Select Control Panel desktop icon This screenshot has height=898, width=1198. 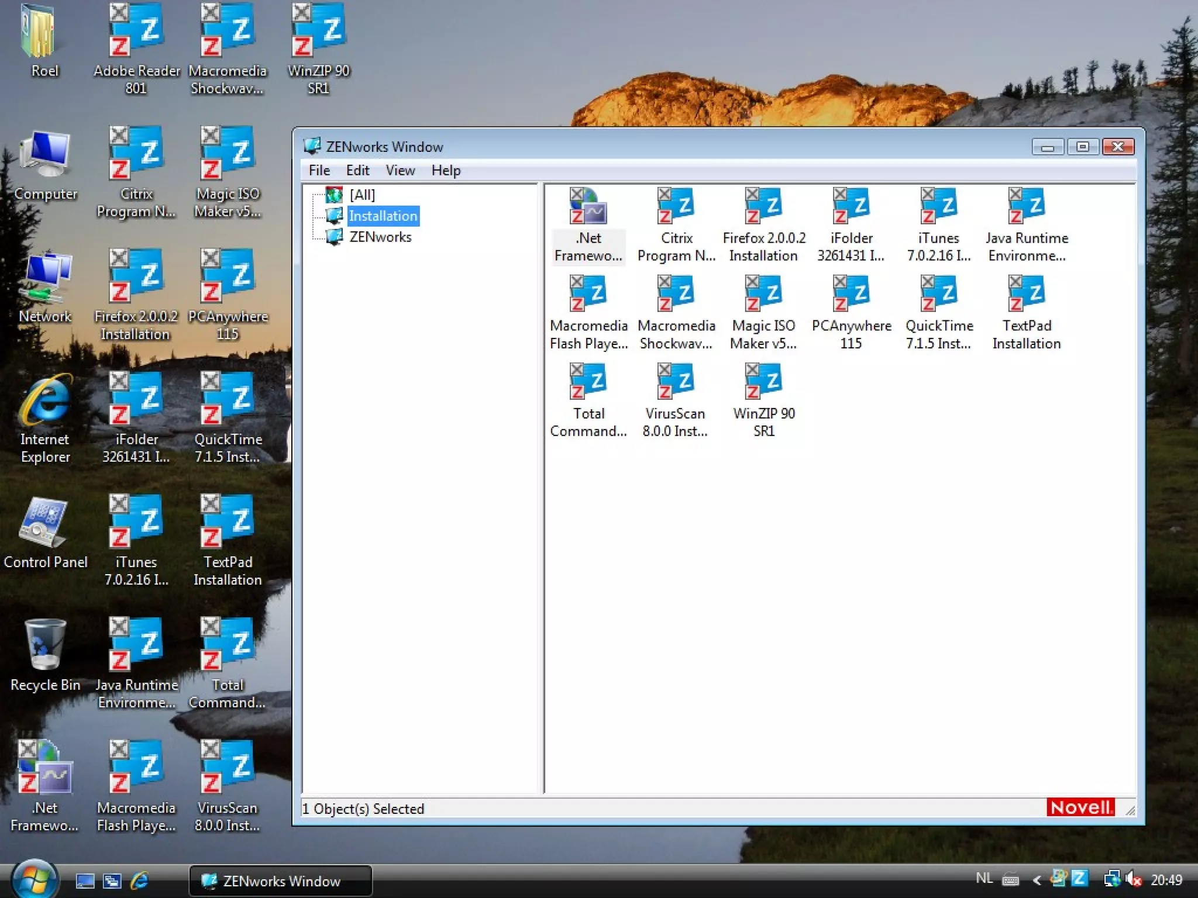pyautogui.click(x=46, y=533)
